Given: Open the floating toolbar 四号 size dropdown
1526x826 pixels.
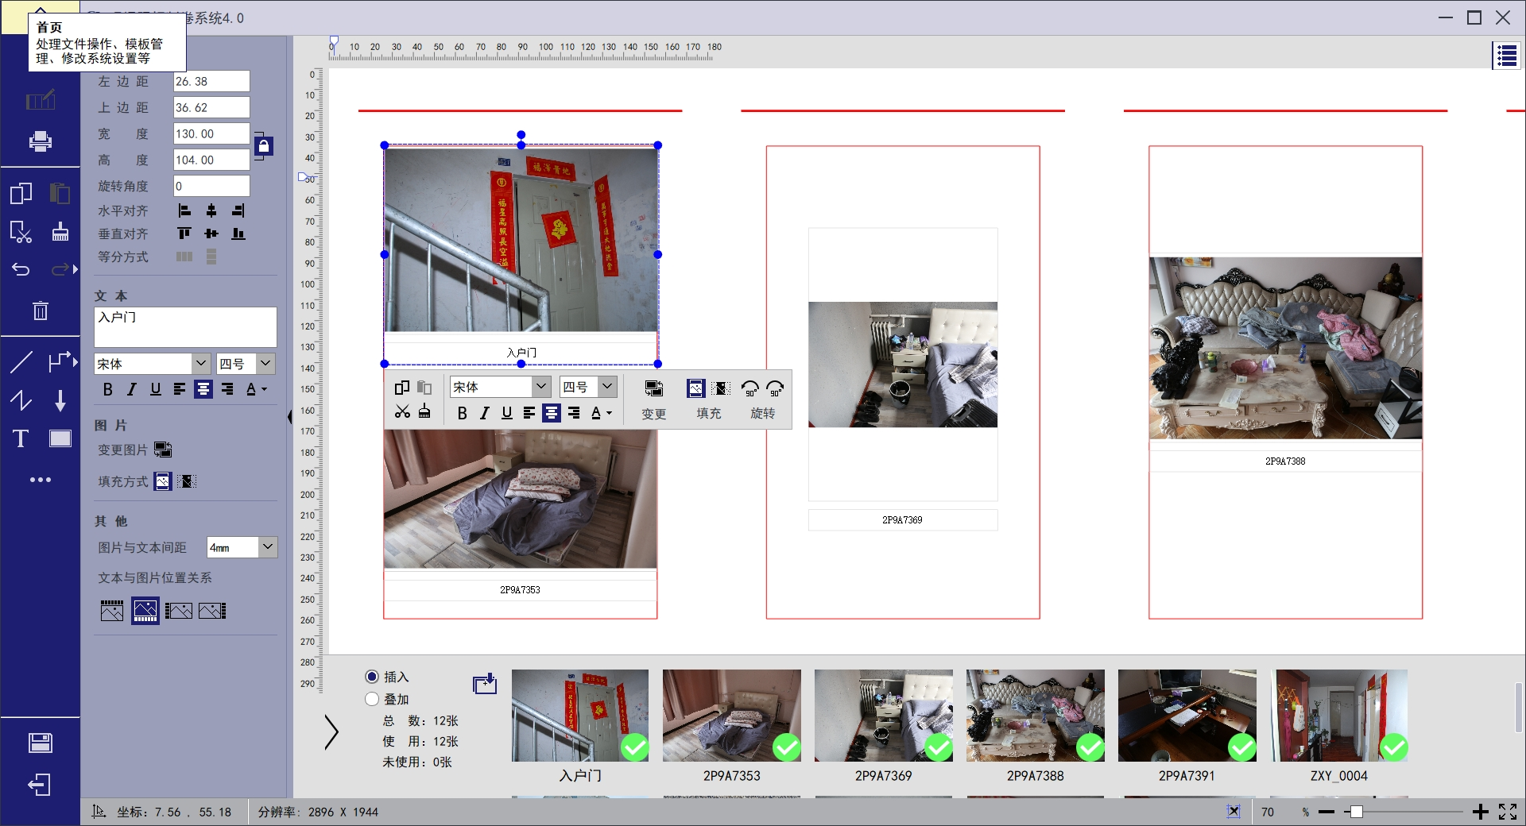Looking at the screenshot, I should point(607,387).
